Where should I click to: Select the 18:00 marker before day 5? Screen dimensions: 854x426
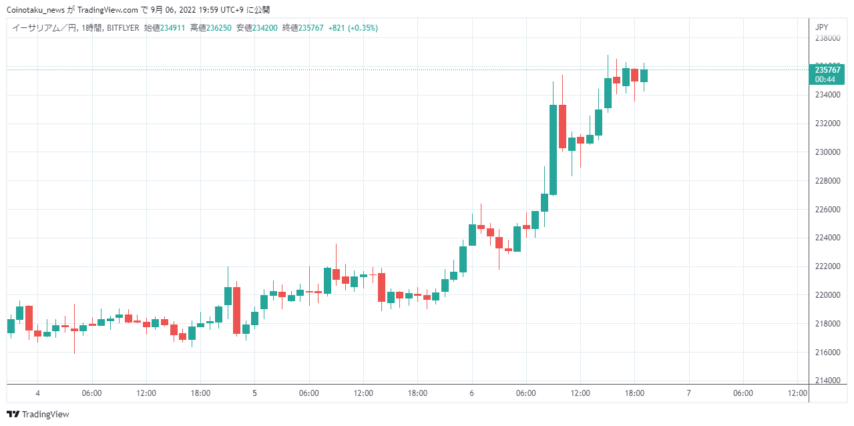(x=200, y=393)
